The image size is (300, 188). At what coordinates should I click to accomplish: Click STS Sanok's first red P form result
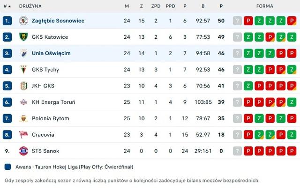(x=248, y=151)
